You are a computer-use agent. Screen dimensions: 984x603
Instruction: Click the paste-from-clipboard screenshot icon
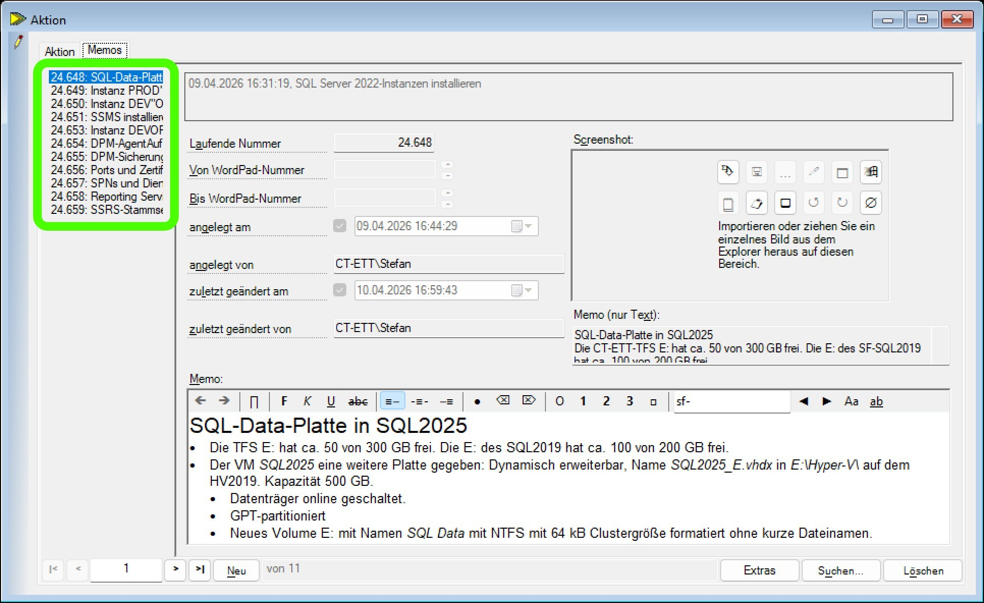[x=728, y=203]
